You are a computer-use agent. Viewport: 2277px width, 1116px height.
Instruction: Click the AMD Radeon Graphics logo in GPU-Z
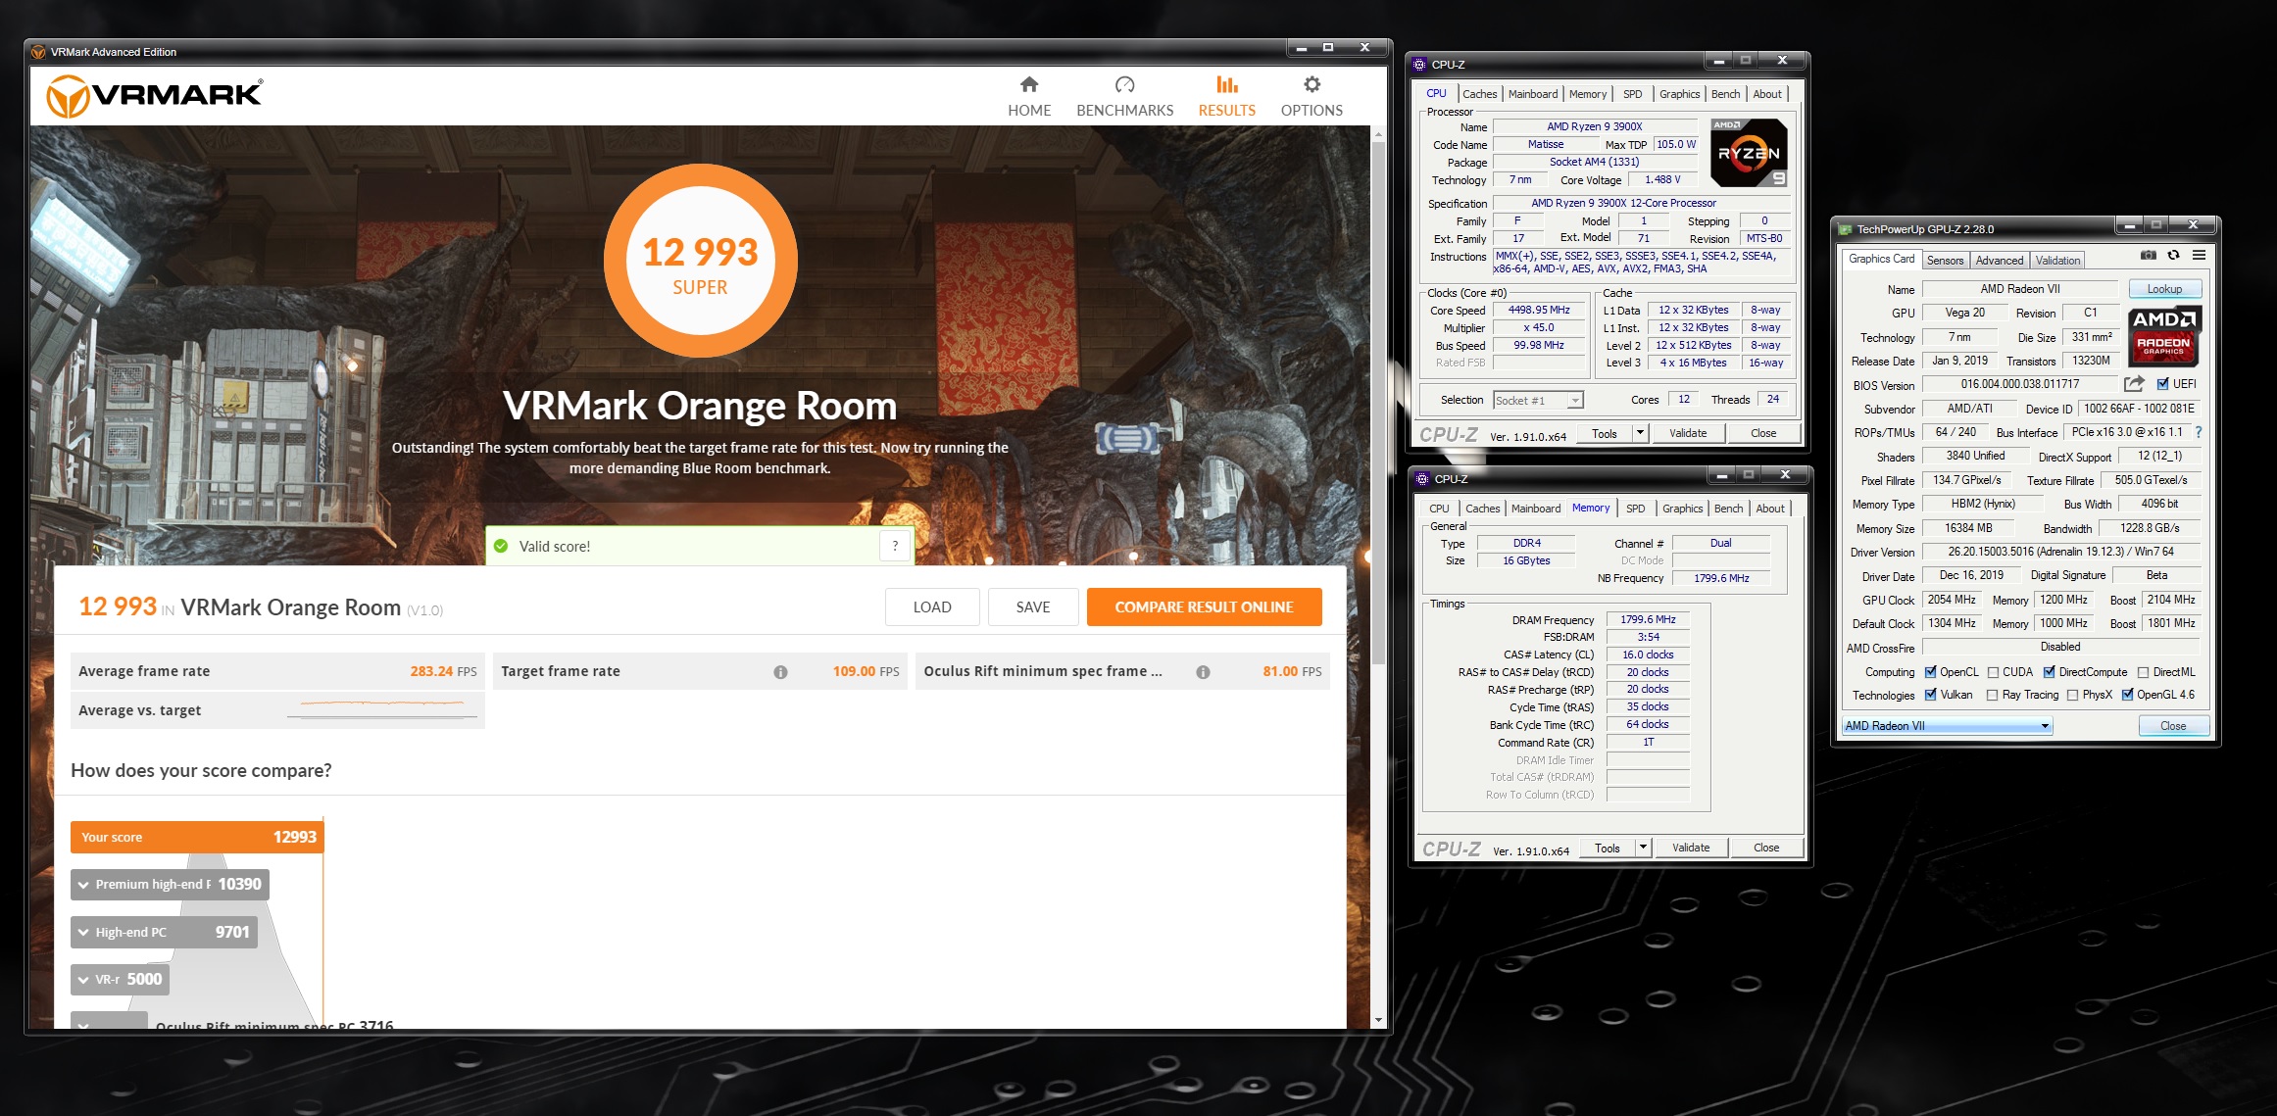(2164, 335)
